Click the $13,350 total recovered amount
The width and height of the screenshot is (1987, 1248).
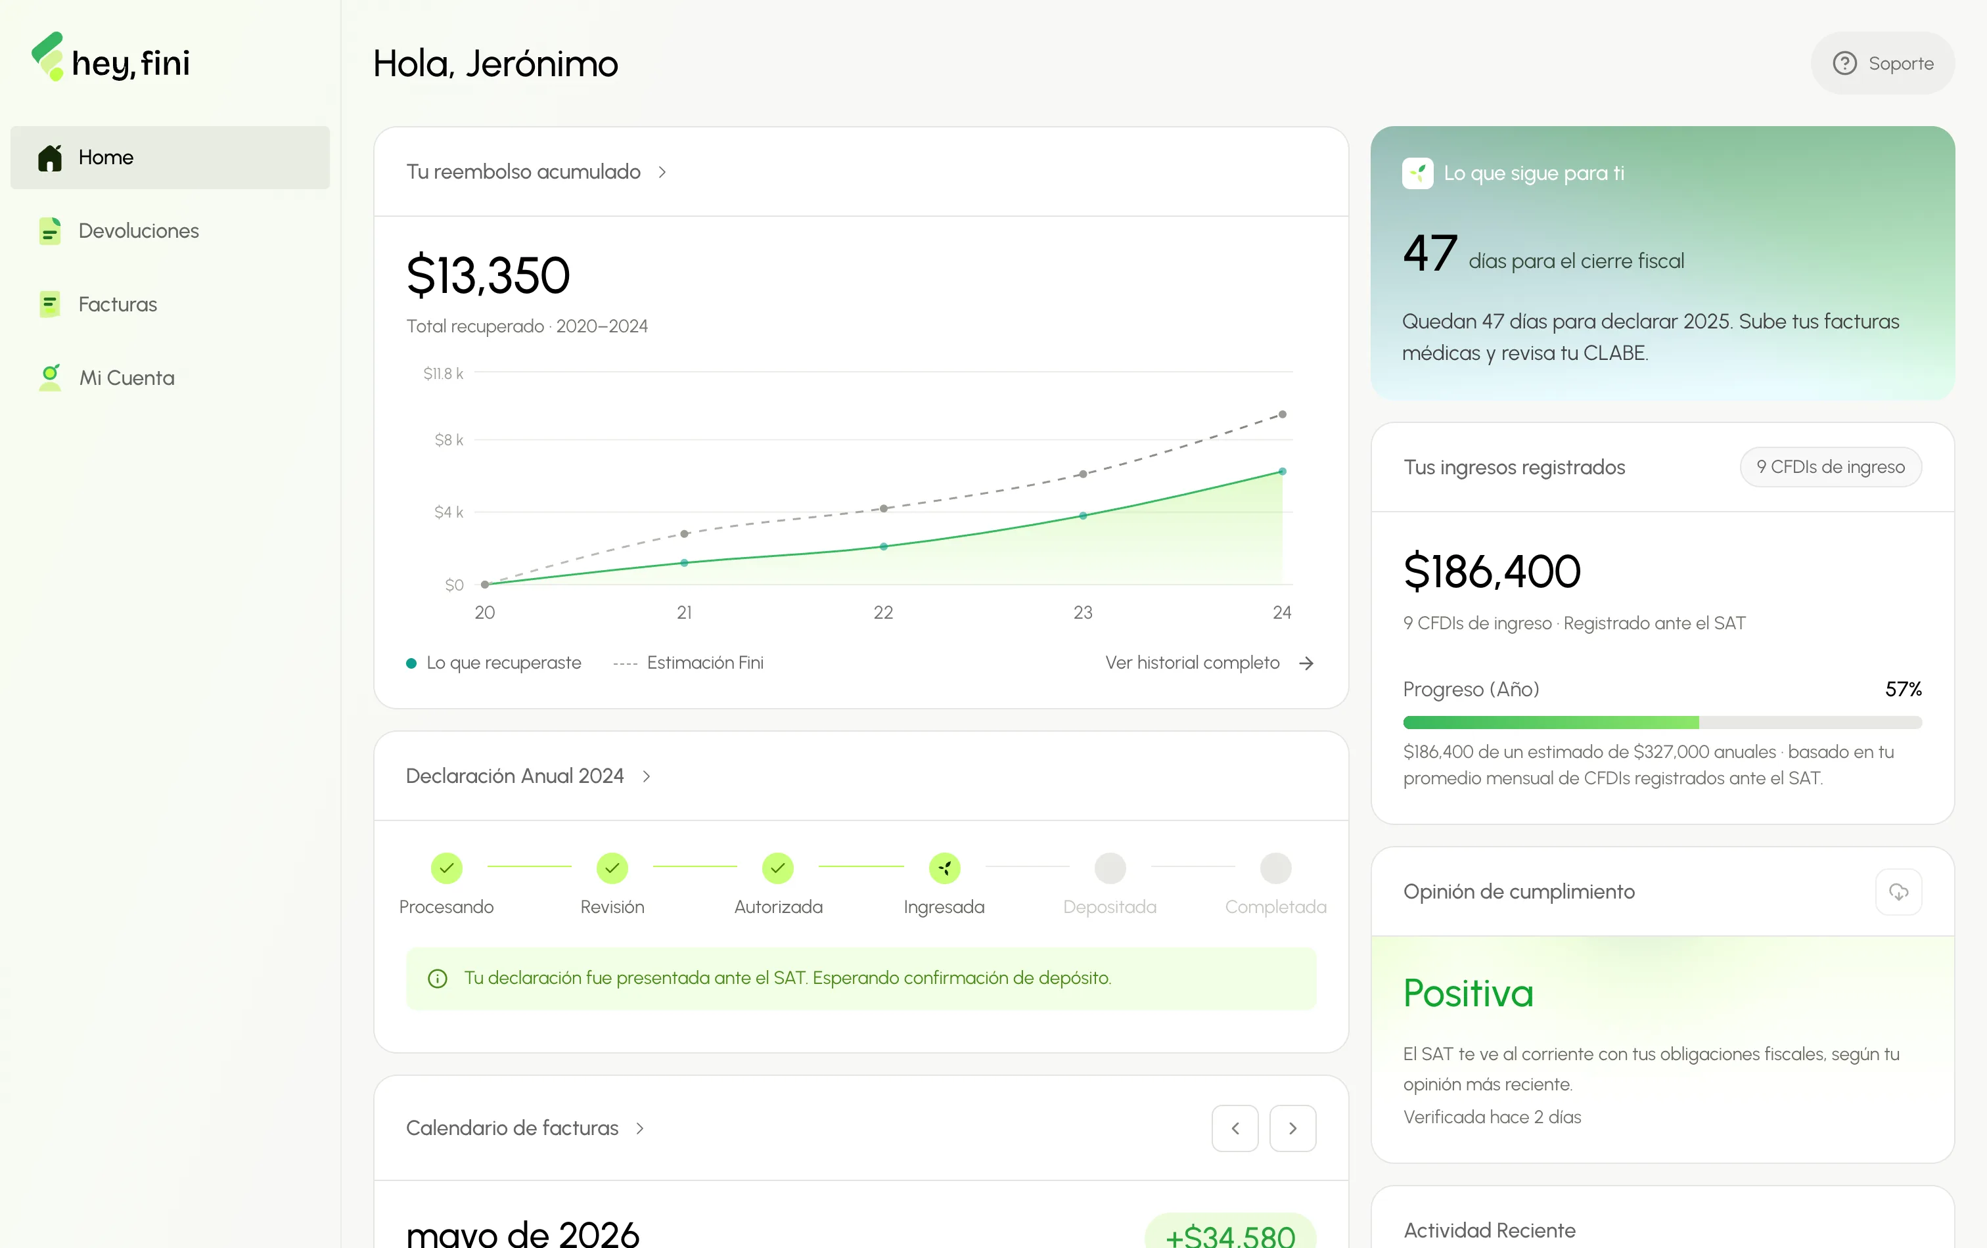tap(488, 275)
